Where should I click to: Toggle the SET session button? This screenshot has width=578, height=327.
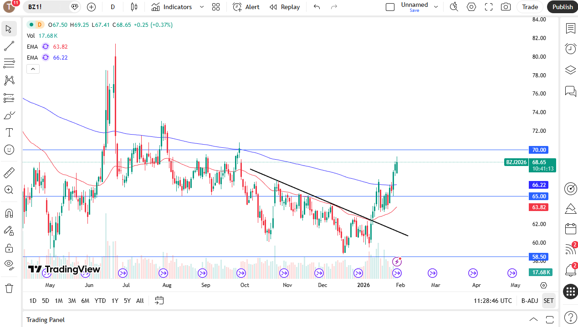tap(548, 301)
